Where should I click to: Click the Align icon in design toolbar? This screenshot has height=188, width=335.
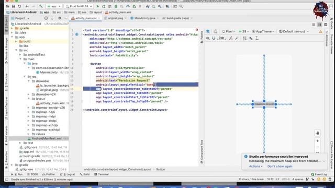tap(251, 38)
